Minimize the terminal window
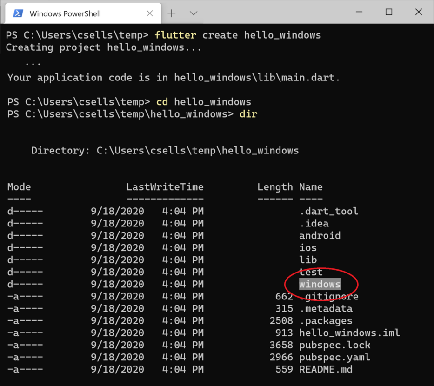Image resolution: width=434 pixels, height=386 pixels. tap(359, 12)
